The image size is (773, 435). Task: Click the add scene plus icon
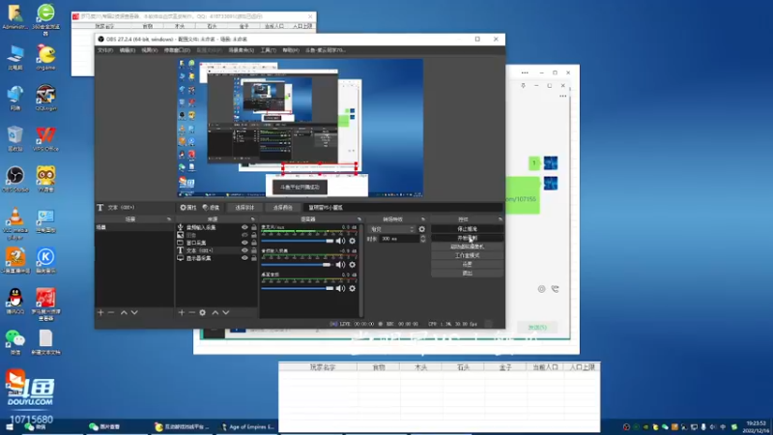[100, 312]
